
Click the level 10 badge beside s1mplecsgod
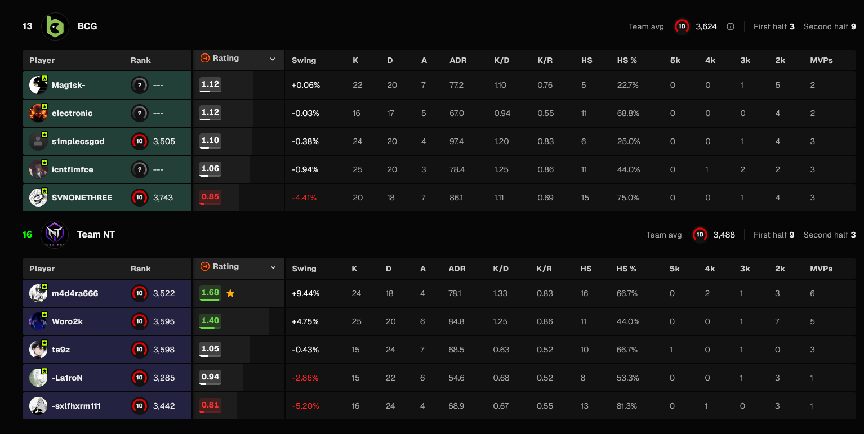point(140,141)
